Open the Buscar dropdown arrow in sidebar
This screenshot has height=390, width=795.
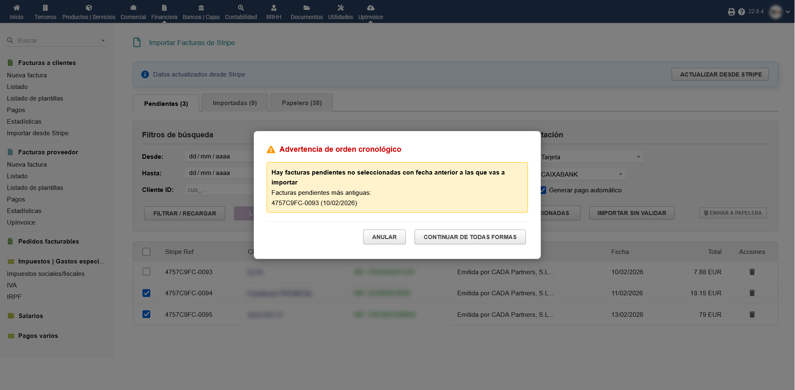(103, 41)
